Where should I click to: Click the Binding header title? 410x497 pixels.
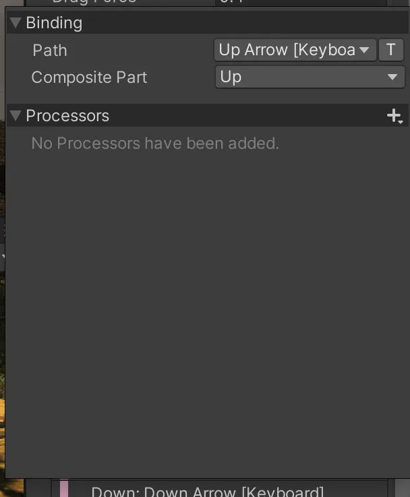pyautogui.click(x=54, y=23)
